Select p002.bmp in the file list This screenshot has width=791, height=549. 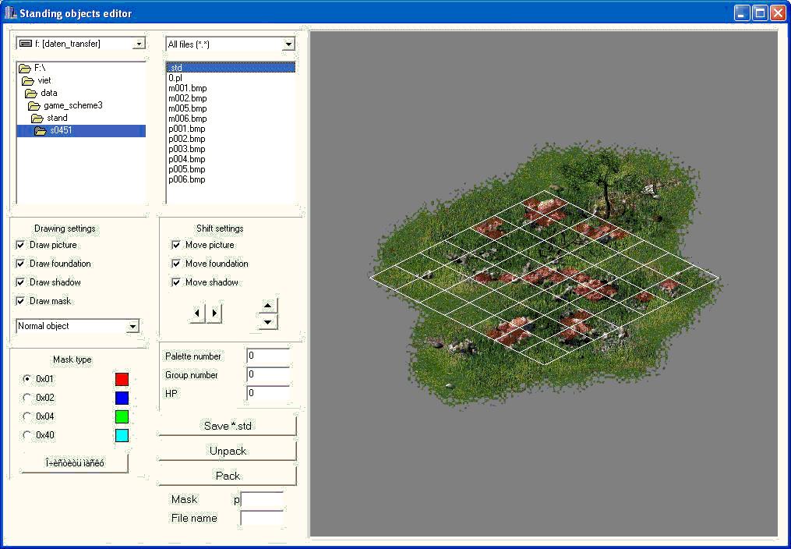(231, 139)
